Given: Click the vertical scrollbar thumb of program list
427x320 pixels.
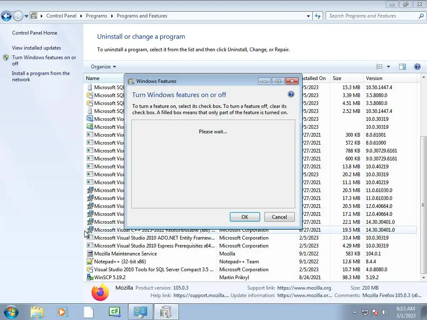Looking at the screenshot, I should 423,205.
